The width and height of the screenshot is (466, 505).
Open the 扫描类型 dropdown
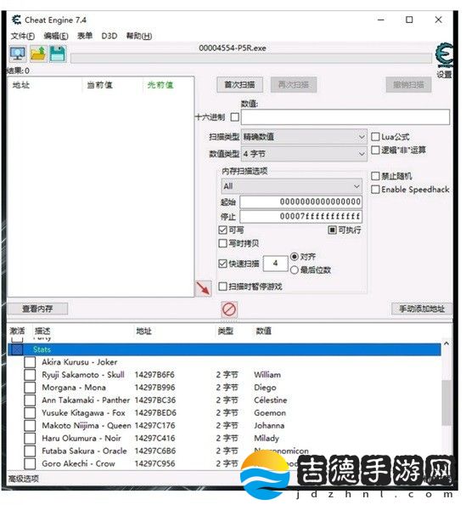coord(304,137)
